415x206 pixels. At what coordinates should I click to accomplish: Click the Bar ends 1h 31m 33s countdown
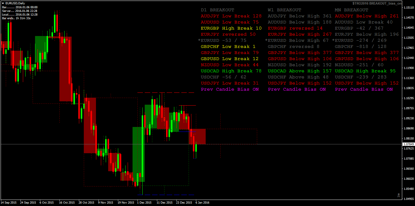16,18
